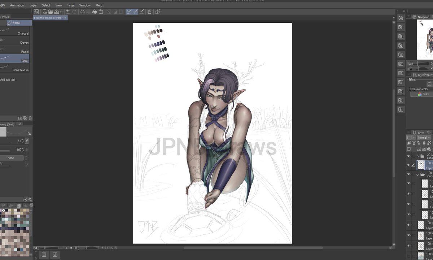Open the Animation menu
Image resolution: width=433 pixels, height=260 pixels.
pyautogui.click(x=17, y=5)
